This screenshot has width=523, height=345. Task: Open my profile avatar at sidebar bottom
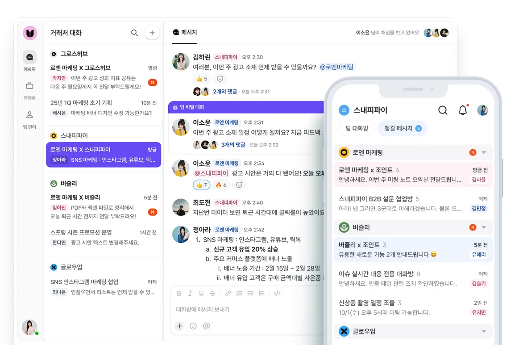(x=30, y=327)
